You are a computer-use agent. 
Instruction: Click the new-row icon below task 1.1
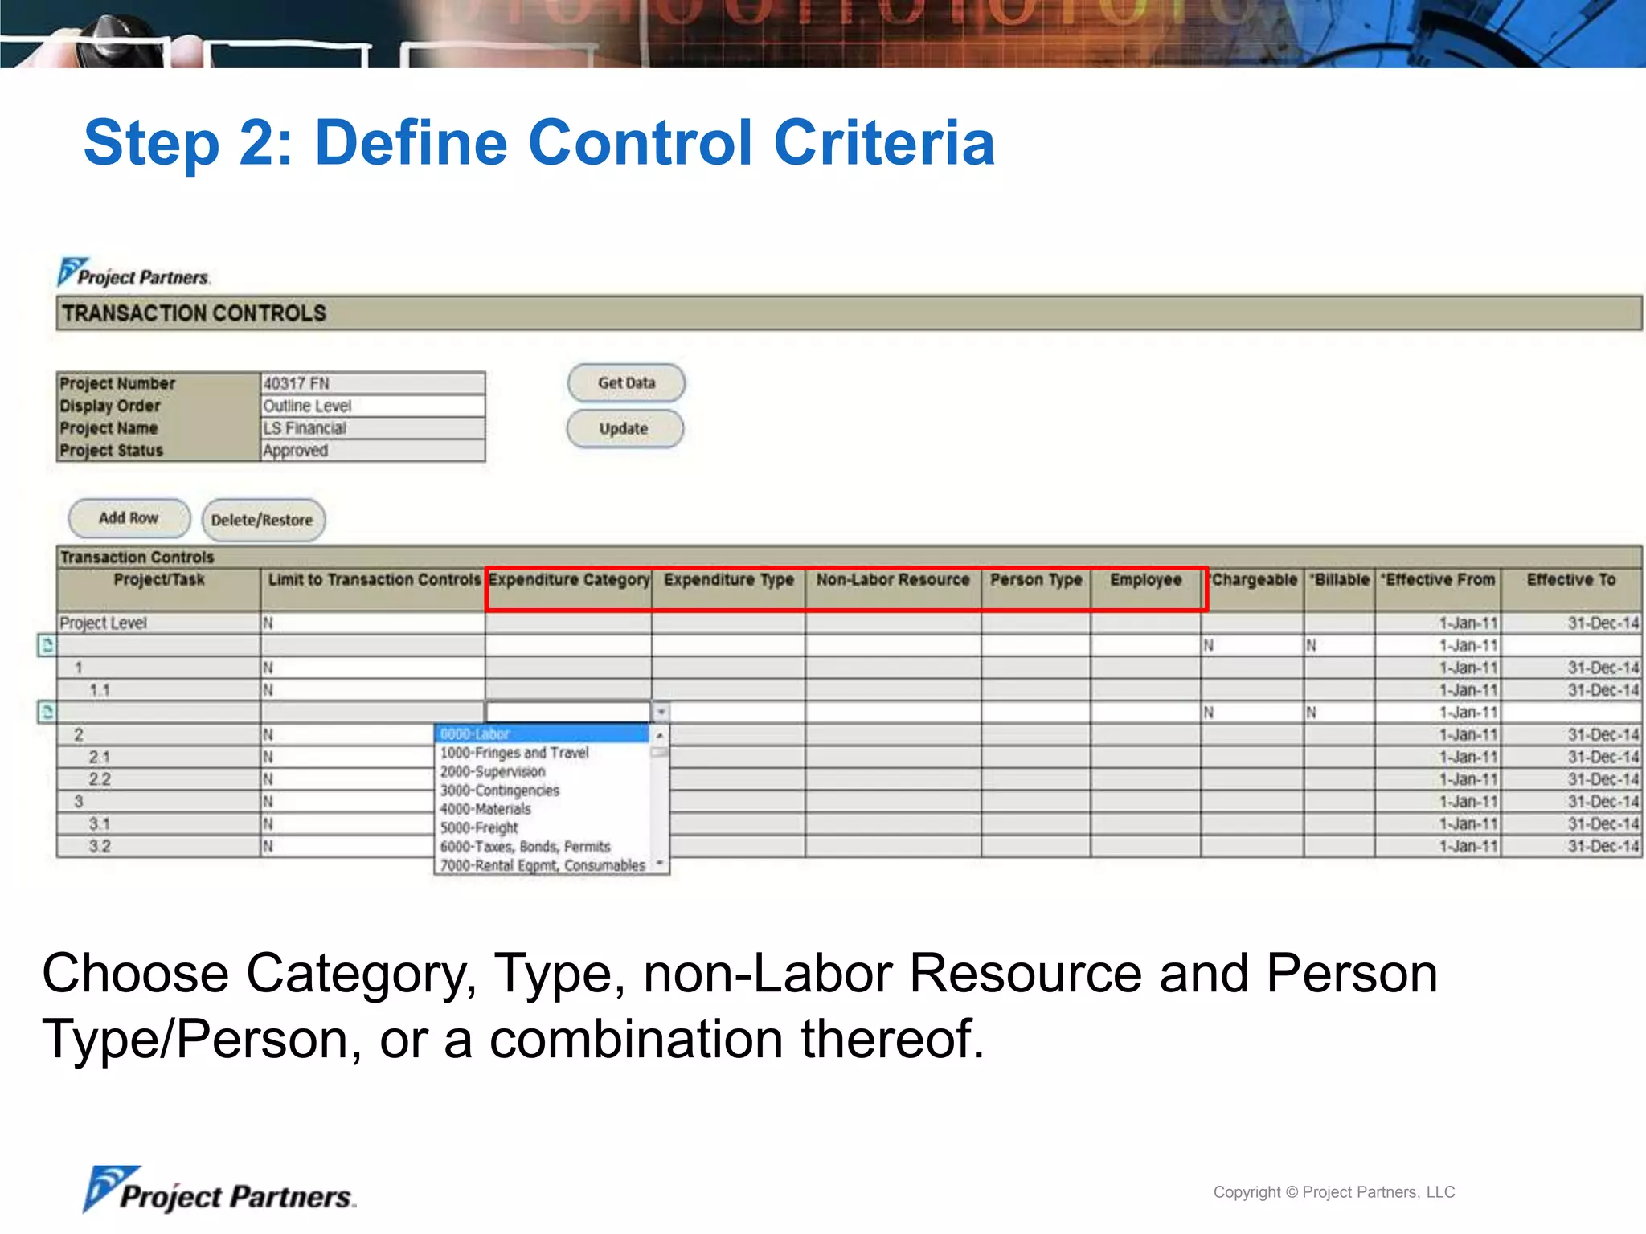[47, 712]
